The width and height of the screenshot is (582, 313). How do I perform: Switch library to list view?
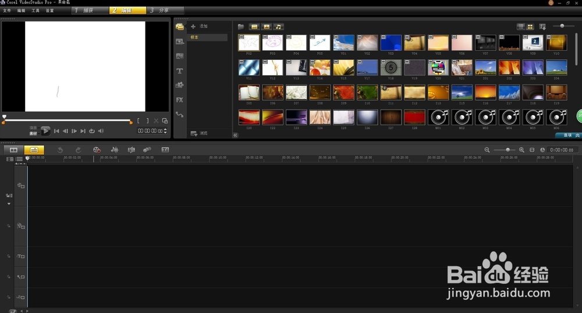click(521, 27)
